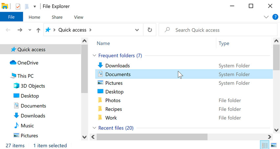The image size is (280, 149).
Task: Click the This PC computer icon
Action: 13,76
